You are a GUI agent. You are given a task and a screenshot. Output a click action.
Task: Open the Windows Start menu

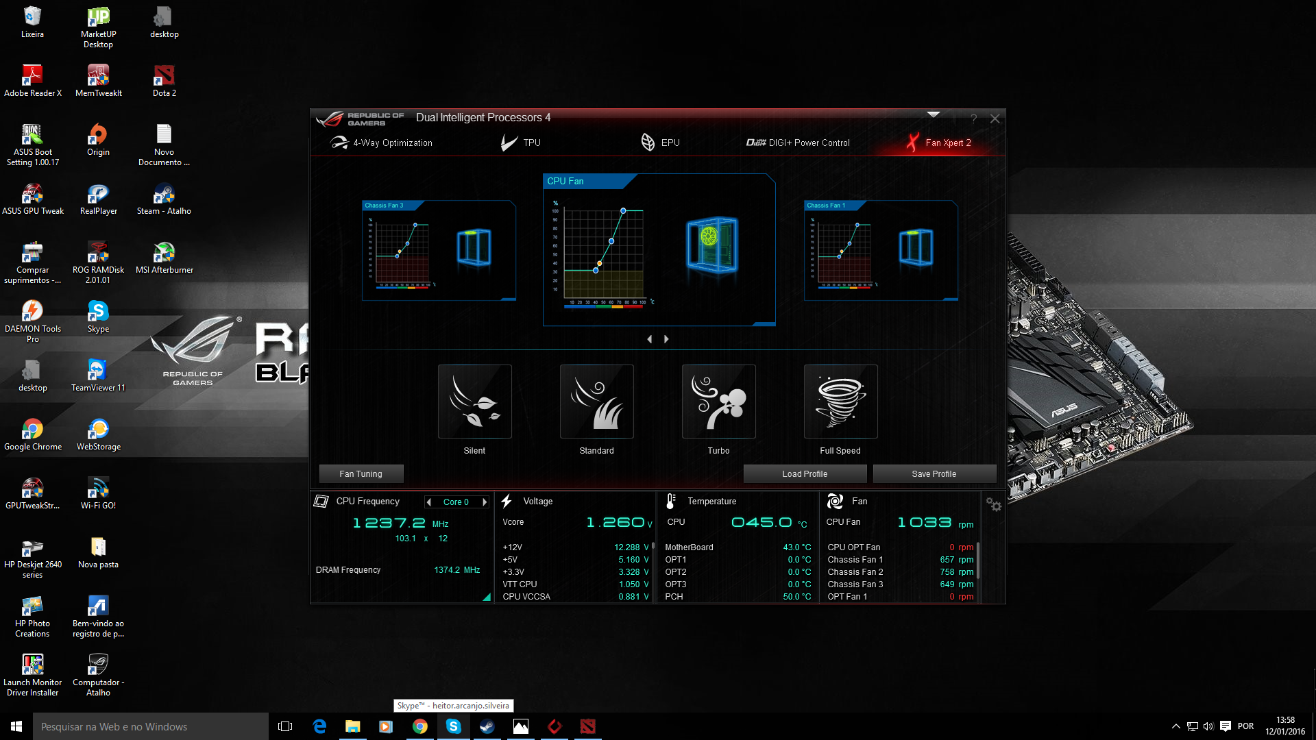point(16,726)
